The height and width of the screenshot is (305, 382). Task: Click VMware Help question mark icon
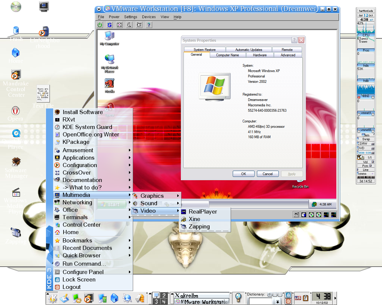coord(149,25)
